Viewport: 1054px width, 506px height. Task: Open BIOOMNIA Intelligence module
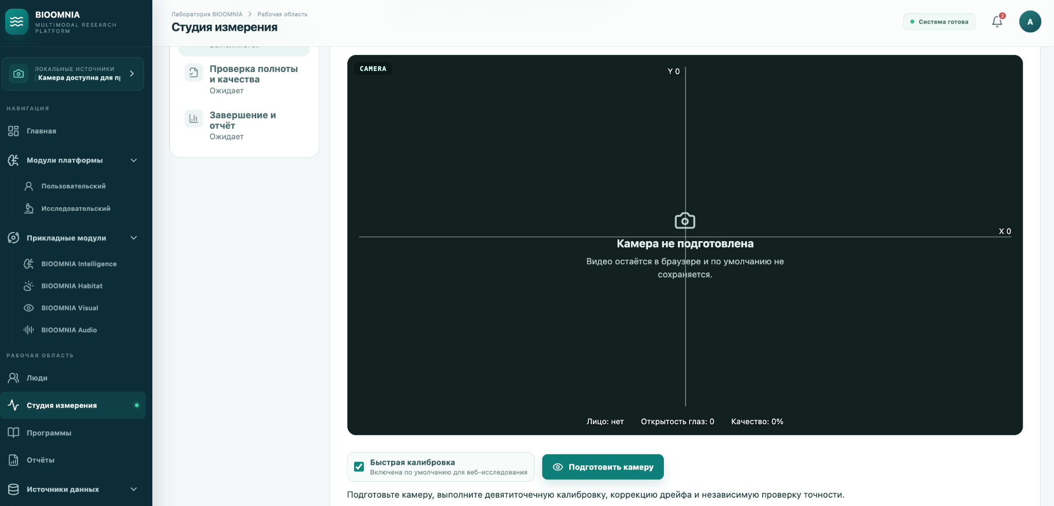tap(79, 264)
